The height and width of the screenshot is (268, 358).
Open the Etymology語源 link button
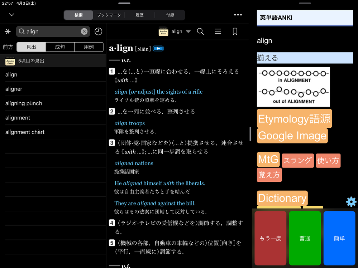294,118
